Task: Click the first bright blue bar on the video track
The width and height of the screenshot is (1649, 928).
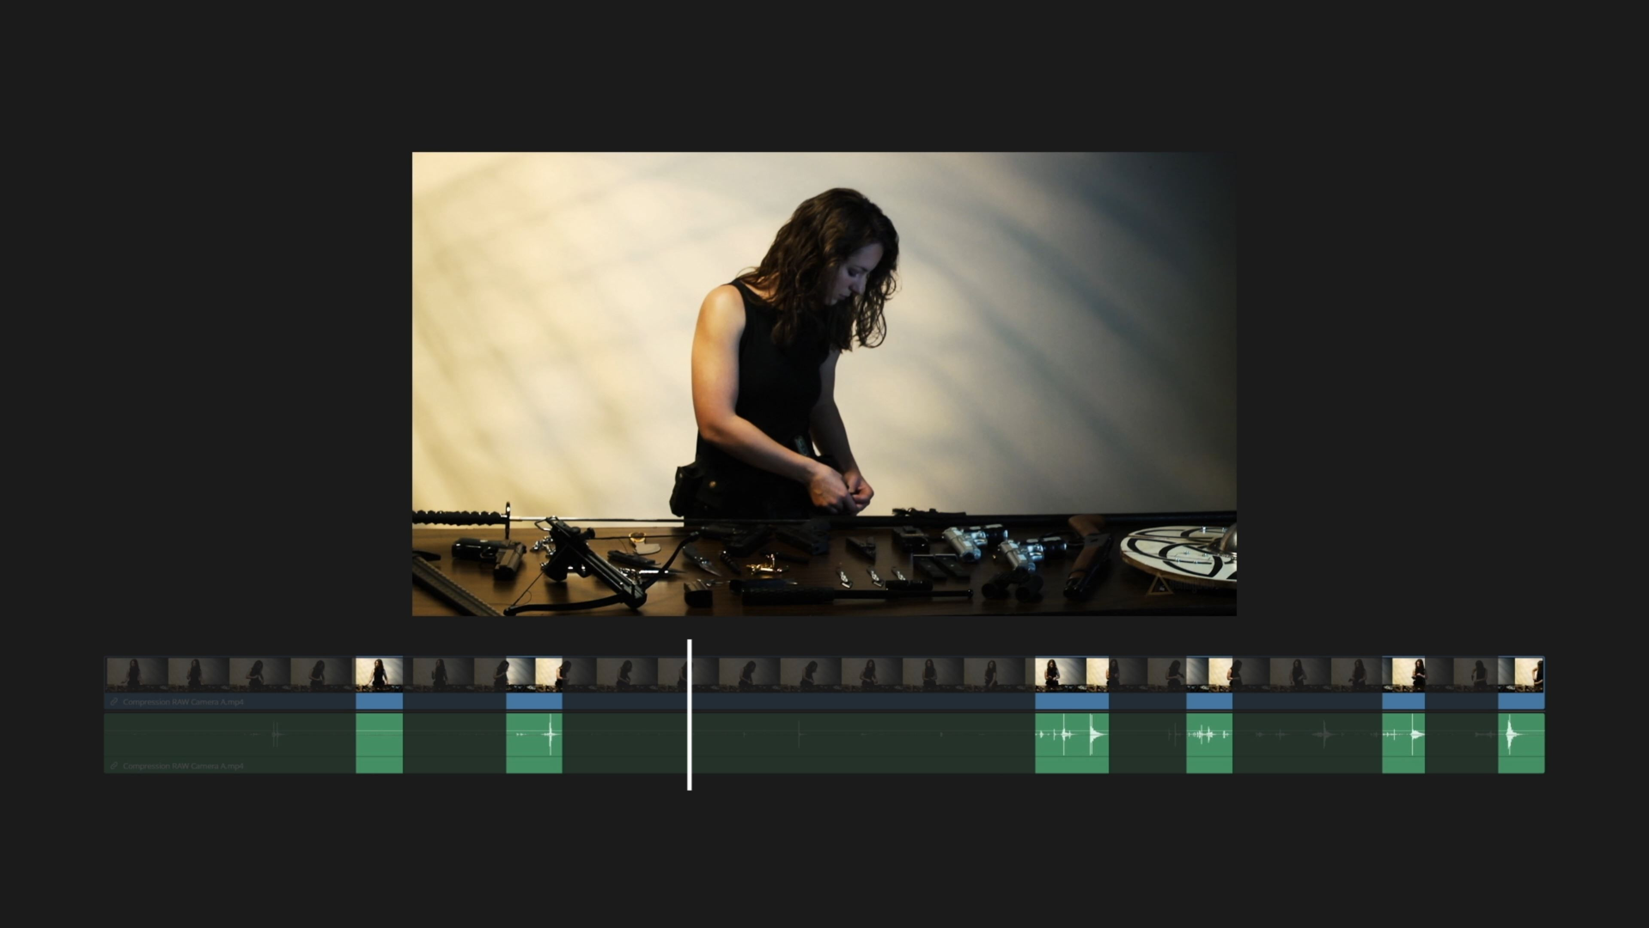Action: click(379, 702)
